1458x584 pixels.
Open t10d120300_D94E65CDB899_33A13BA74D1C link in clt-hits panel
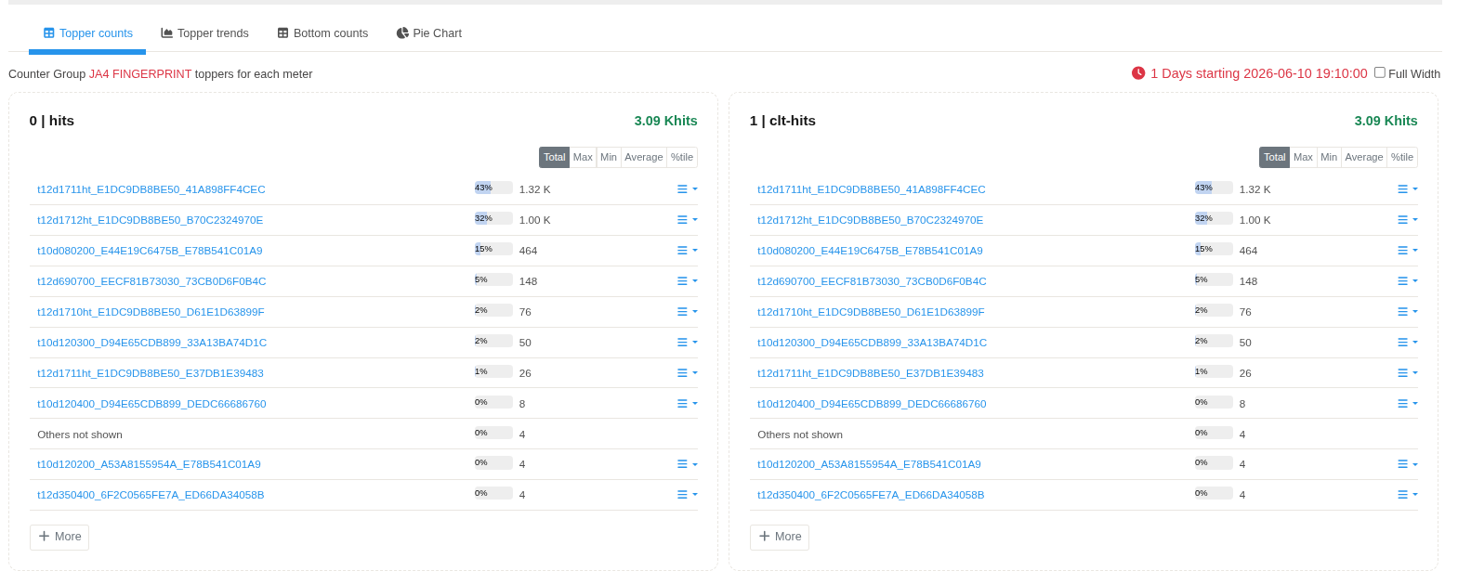(872, 343)
